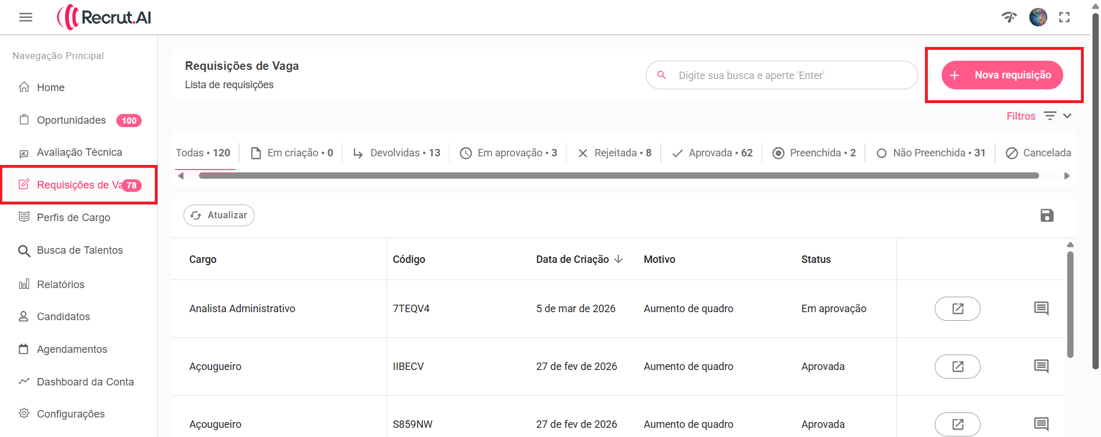1101x437 pixels.
Task: Click the fullscreen toggle icon
Action: coord(1064,17)
